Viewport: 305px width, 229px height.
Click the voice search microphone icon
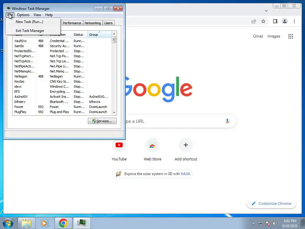click(x=227, y=121)
